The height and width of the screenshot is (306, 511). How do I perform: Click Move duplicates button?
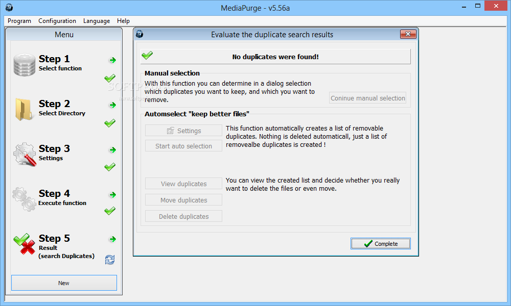pos(183,200)
